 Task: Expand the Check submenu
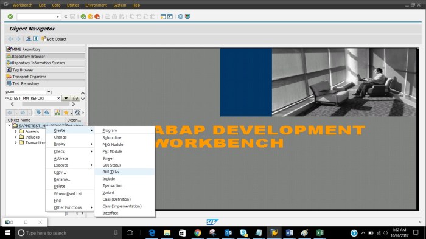click(69, 151)
